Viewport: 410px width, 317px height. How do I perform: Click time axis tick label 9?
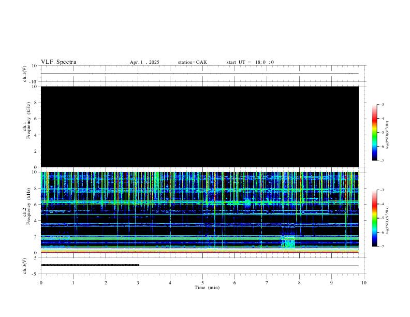(331, 283)
